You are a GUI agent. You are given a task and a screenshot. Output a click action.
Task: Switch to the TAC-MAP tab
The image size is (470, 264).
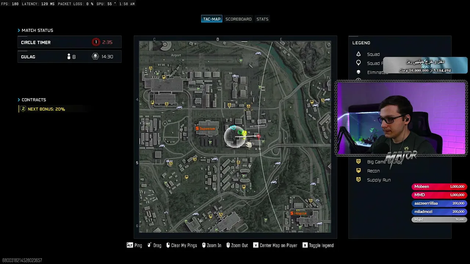(x=212, y=19)
